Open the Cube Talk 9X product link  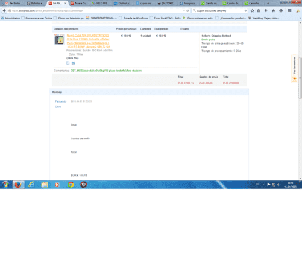click(x=88, y=41)
